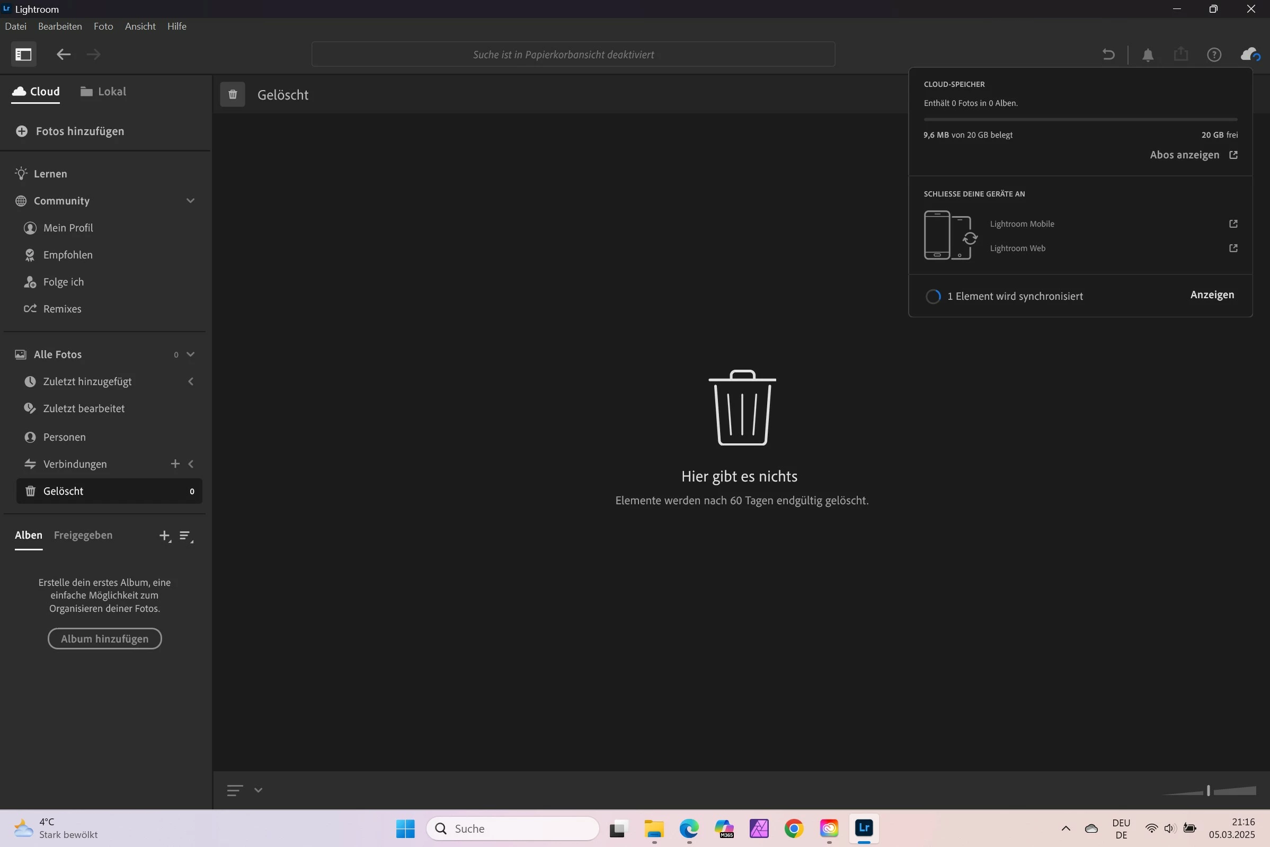This screenshot has width=1270, height=847.
Task: Toggle the left panel visibility icon
Action: (23, 54)
